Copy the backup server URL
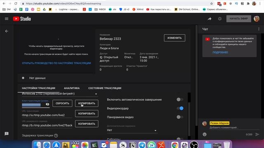Screen dimensions: 264x148 (87, 124)
